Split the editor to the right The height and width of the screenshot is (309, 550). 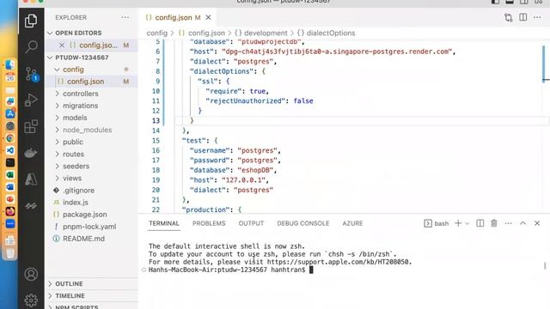pos(523,17)
